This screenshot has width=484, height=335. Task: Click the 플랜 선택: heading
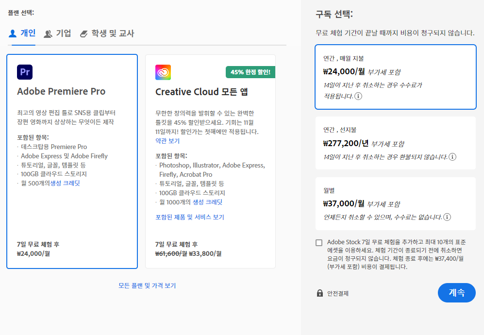21,13
